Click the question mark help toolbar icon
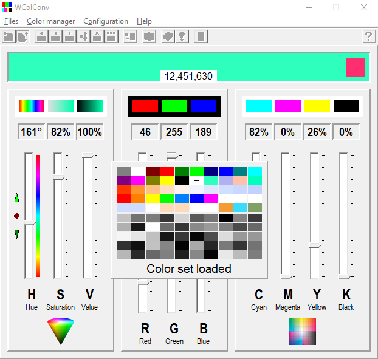Screen dimensions: 378x359 (x=368, y=36)
